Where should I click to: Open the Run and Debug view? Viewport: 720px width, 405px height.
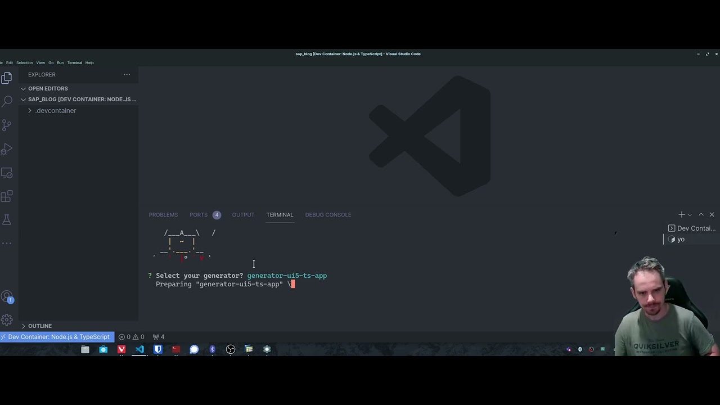pyautogui.click(x=7, y=149)
